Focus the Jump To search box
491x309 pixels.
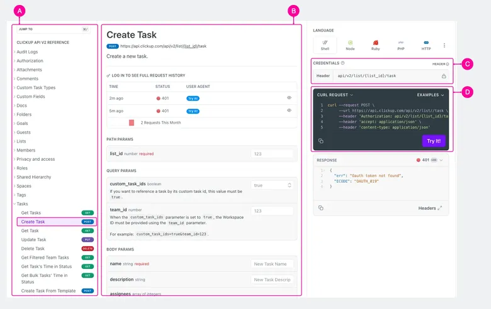(54, 29)
